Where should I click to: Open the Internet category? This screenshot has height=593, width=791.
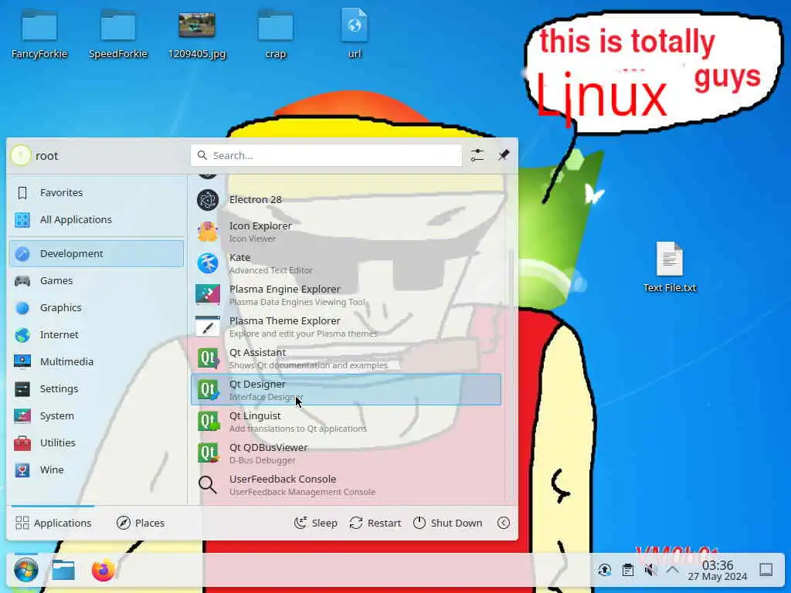coord(97,335)
